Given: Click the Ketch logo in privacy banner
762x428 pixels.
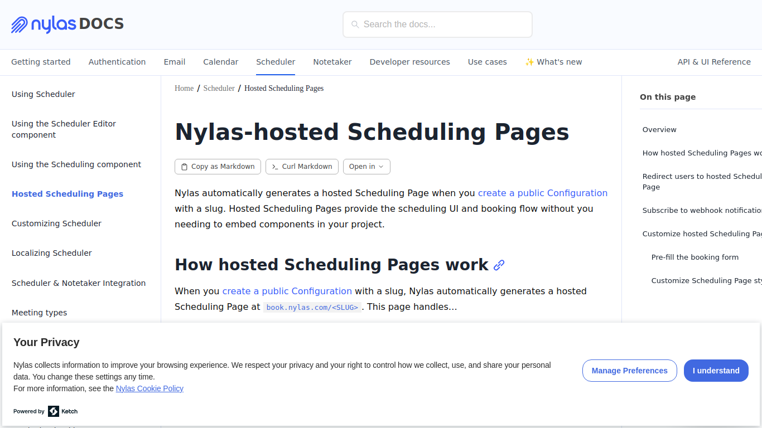Looking at the screenshot, I should click(x=62, y=411).
